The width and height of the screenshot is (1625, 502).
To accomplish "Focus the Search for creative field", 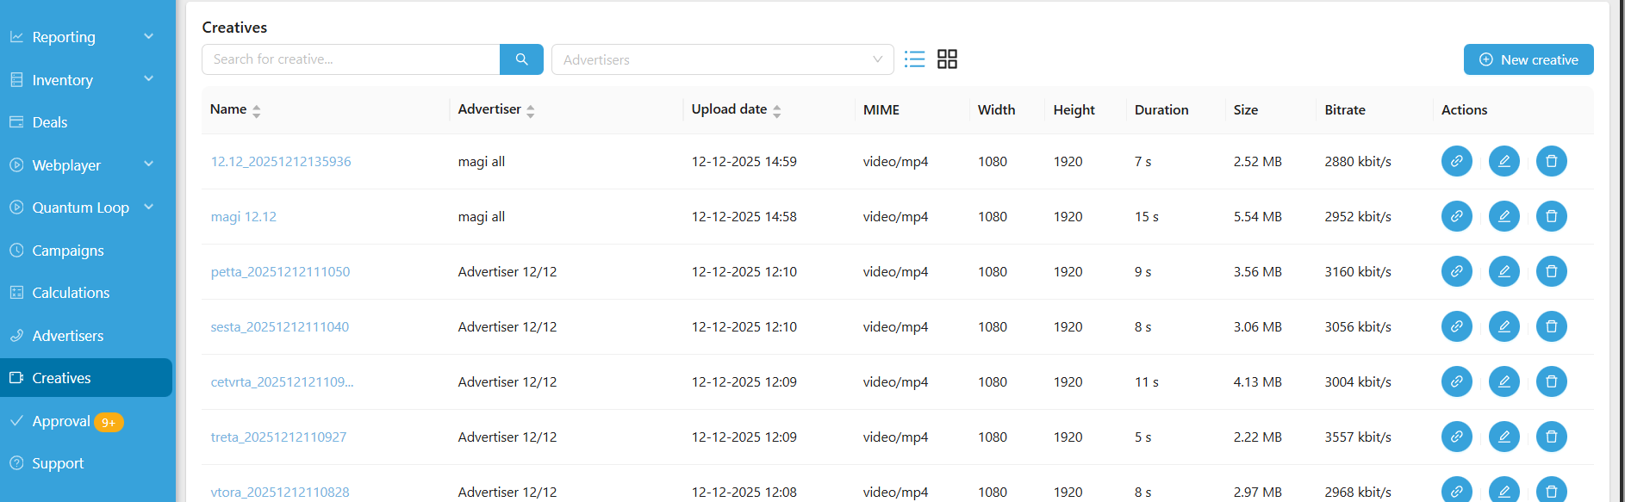I will 351,59.
